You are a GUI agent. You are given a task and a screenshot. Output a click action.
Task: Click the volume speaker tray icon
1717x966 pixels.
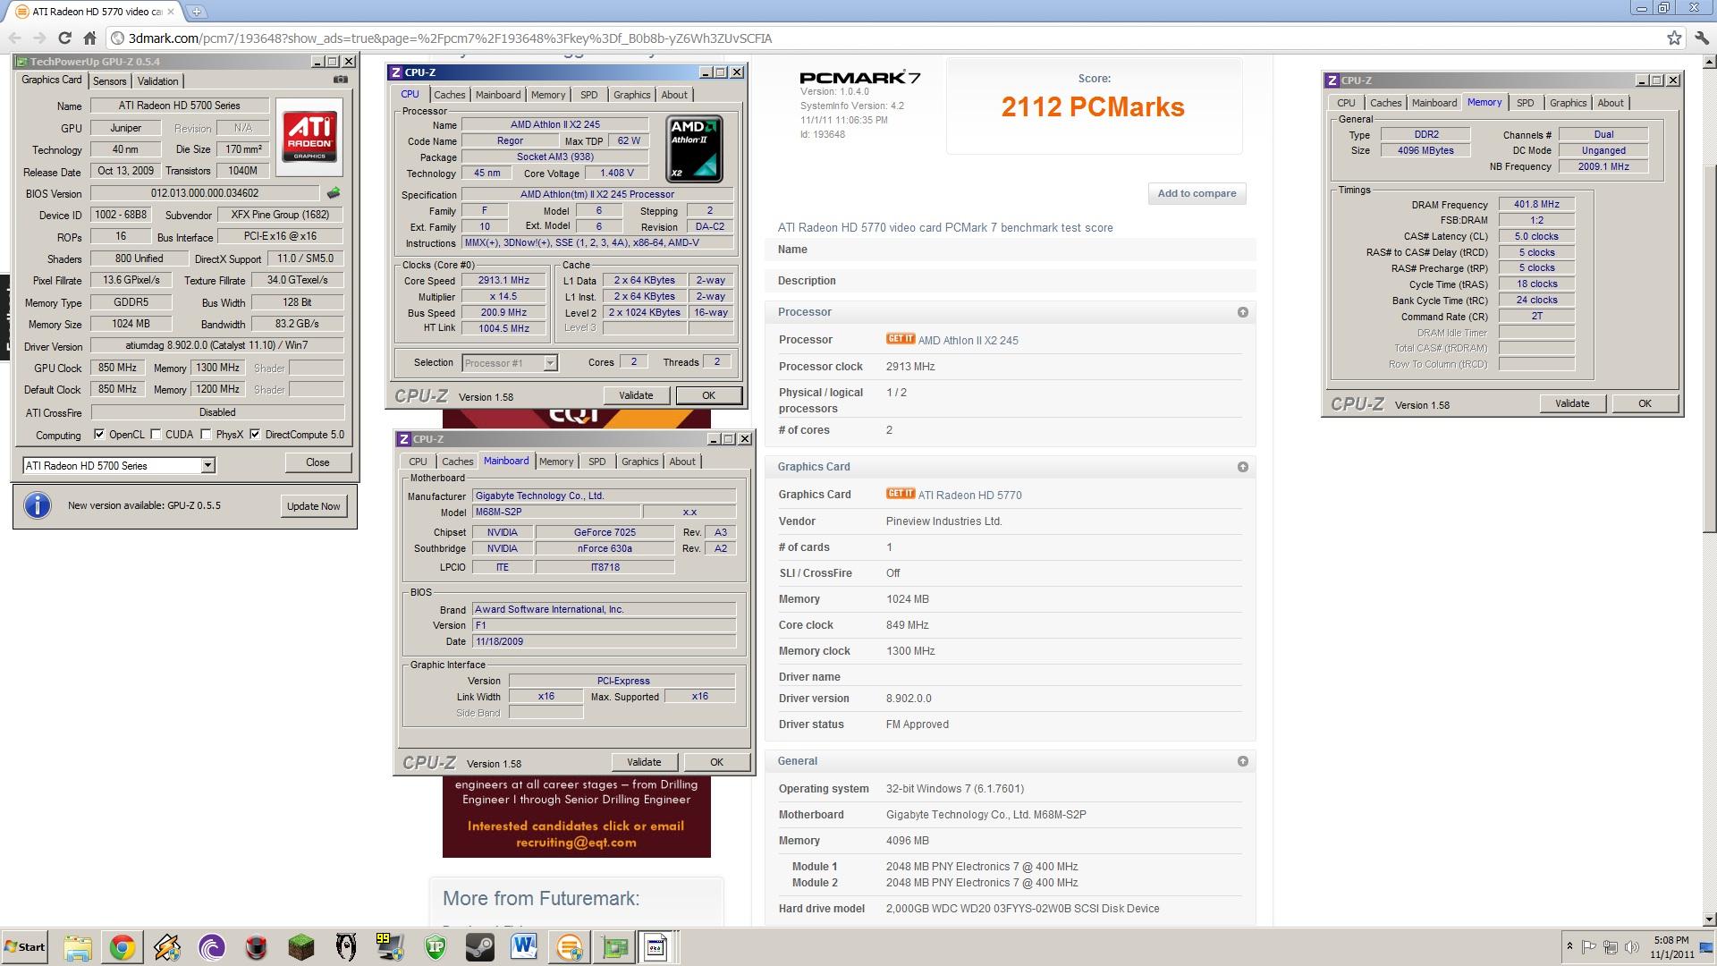pyautogui.click(x=1631, y=947)
